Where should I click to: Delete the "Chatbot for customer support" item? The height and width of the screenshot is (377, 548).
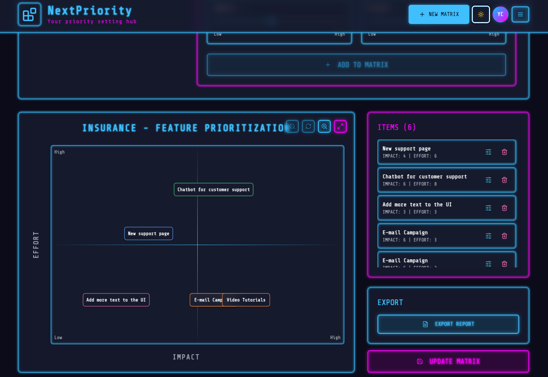(x=504, y=180)
